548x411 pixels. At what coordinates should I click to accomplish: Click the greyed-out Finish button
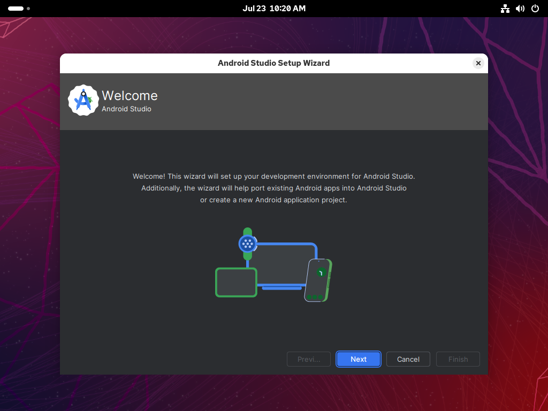458,359
